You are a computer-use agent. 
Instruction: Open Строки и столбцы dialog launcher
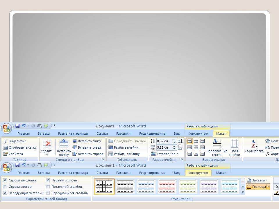(x=103, y=159)
